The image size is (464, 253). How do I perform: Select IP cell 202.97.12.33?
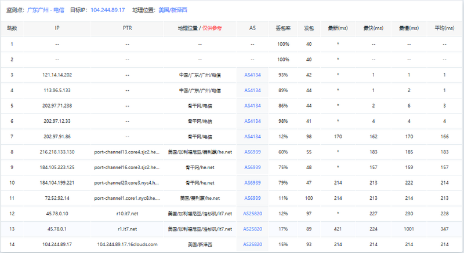click(57, 121)
